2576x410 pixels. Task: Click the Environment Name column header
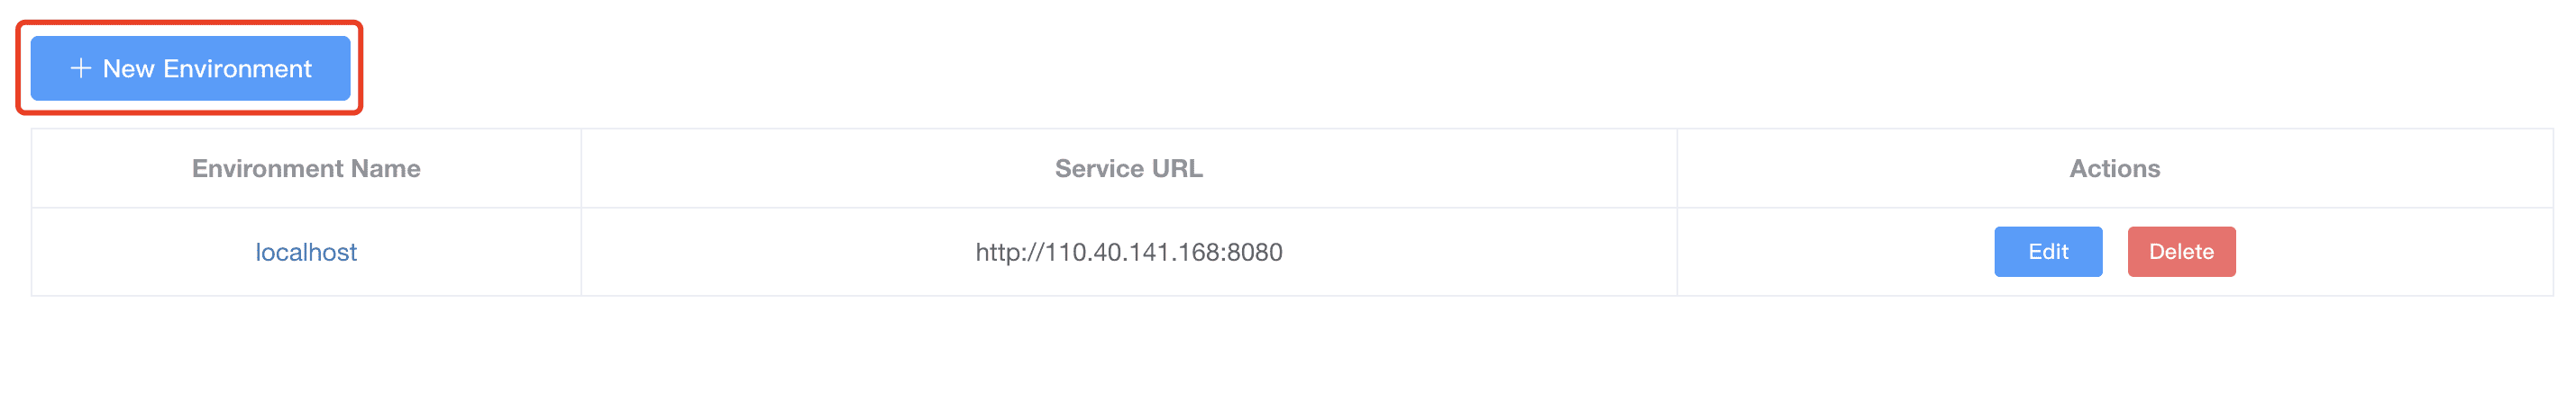pos(306,169)
